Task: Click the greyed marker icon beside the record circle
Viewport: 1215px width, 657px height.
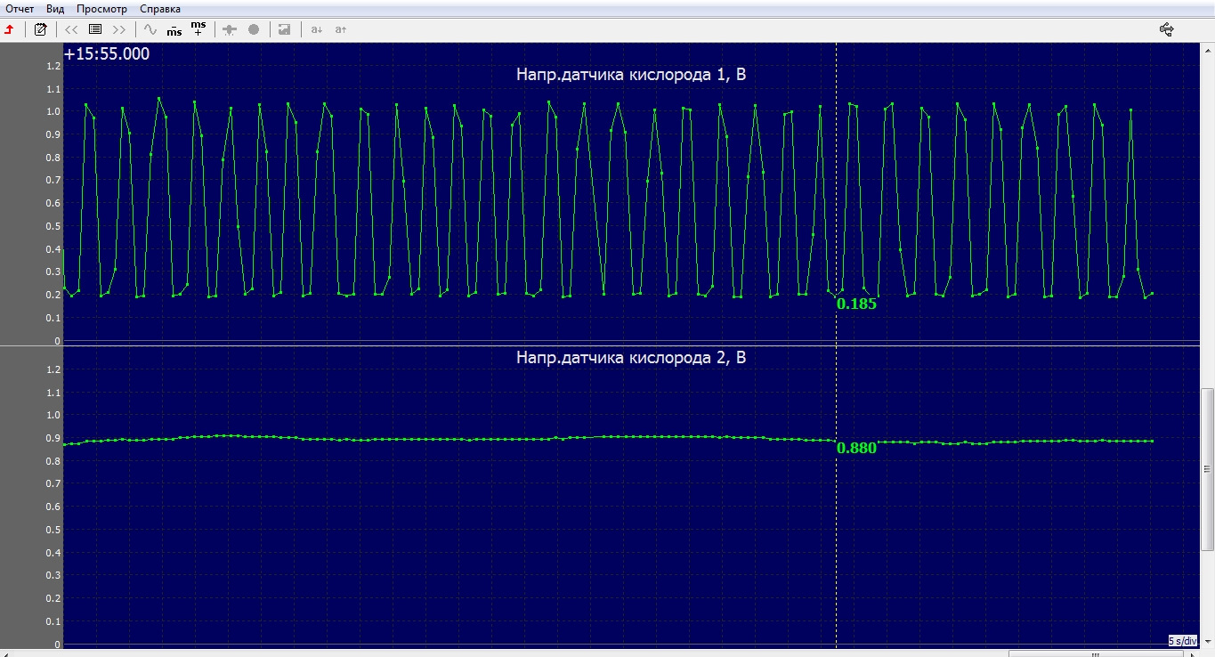Action: pos(230,29)
